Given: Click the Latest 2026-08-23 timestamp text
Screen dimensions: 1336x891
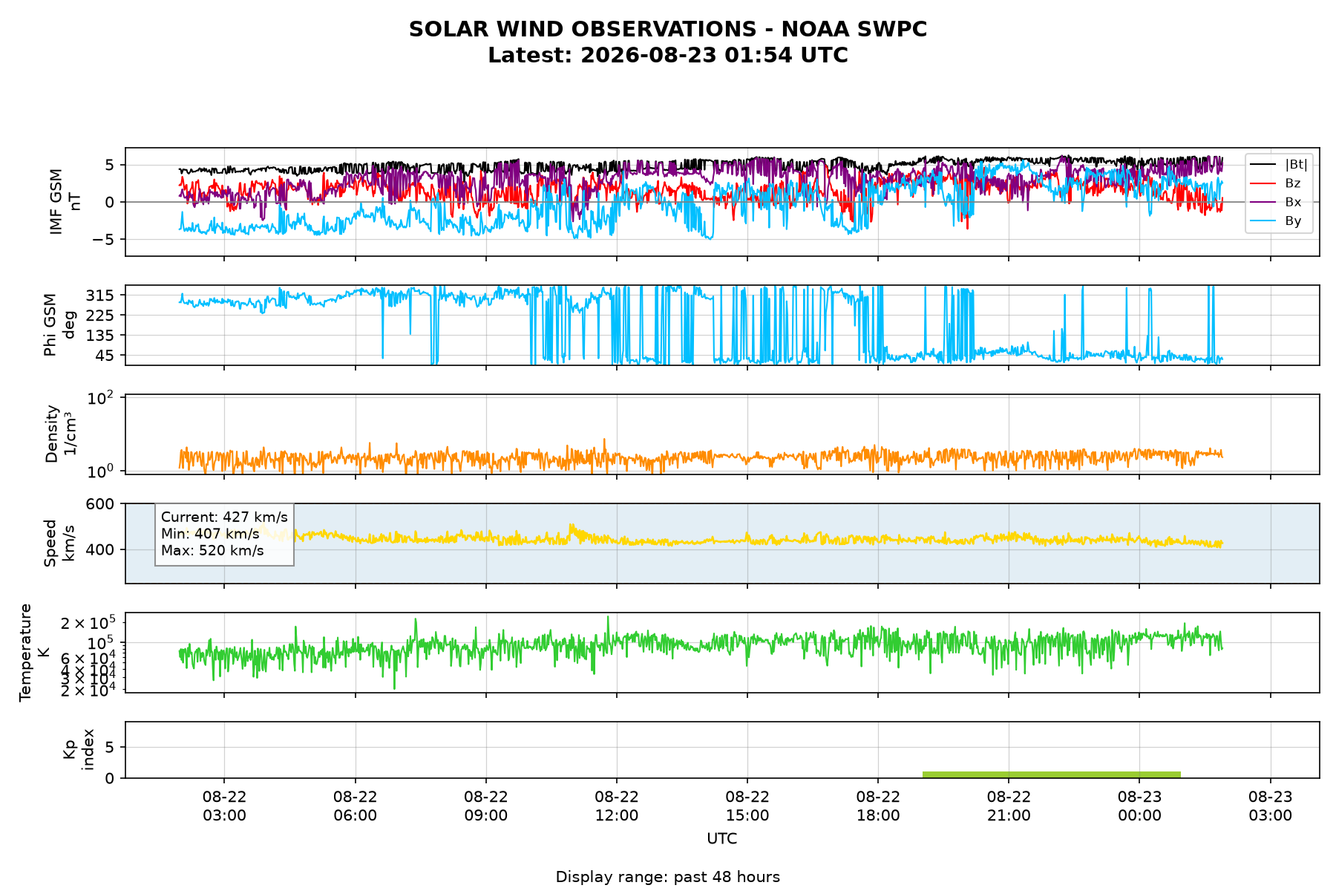Looking at the screenshot, I should pyautogui.click(x=668, y=56).
